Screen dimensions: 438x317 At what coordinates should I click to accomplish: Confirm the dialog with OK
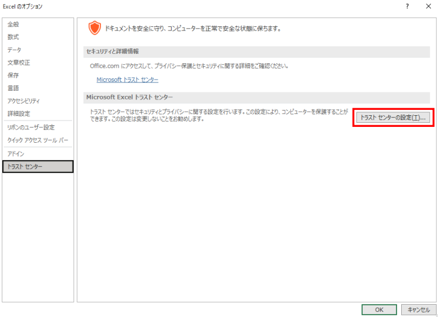[378, 309]
